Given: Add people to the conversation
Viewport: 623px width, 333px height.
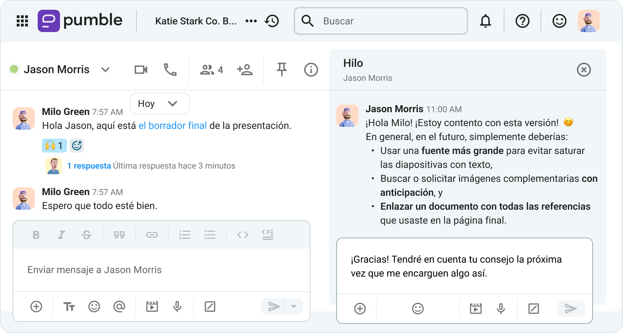Looking at the screenshot, I should pos(245,69).
